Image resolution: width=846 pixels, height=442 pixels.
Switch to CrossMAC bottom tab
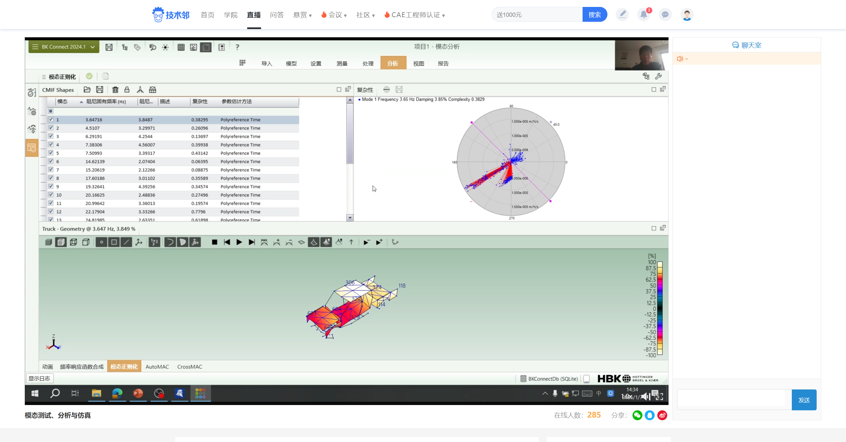click(190, 367)
